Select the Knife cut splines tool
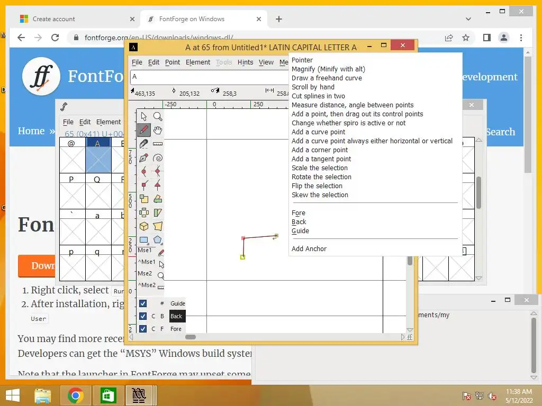The image size is (542, 406). (x=144, y=144)
